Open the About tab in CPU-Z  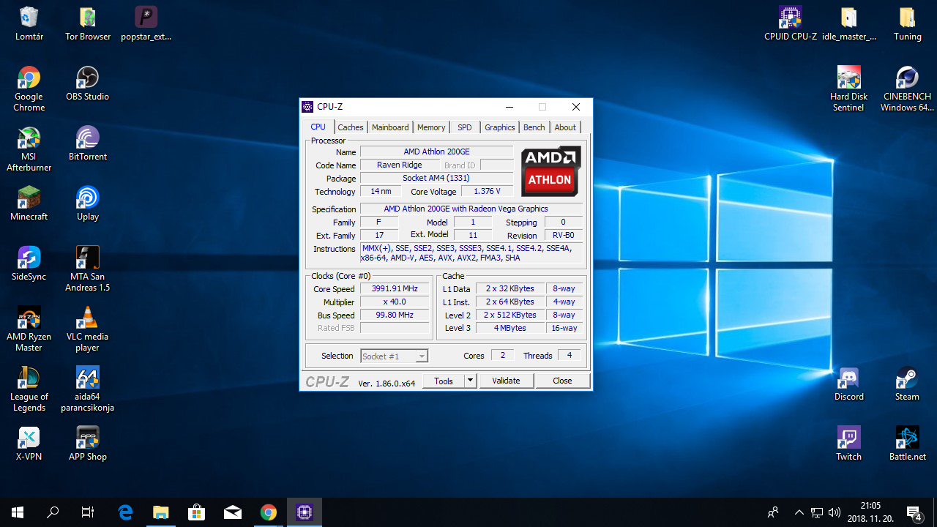565,127
